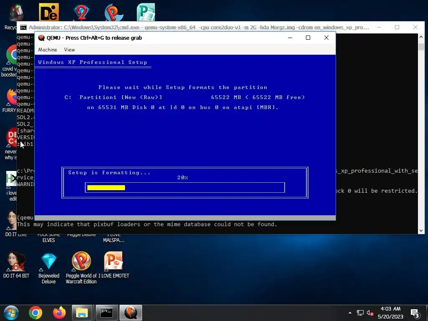Click the QEMU title bar icon
428x321 pixels.
[41, 38]
